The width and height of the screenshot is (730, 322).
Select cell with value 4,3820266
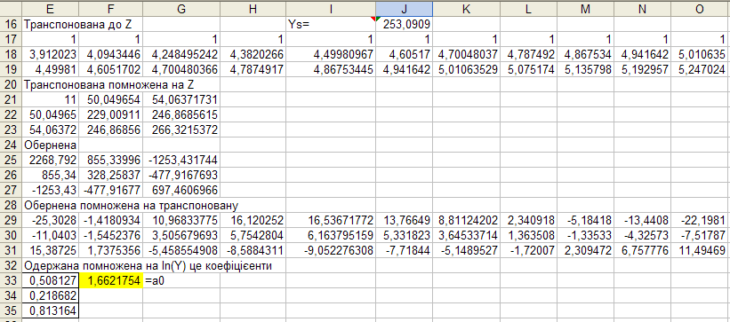click(x=253, y=54)
